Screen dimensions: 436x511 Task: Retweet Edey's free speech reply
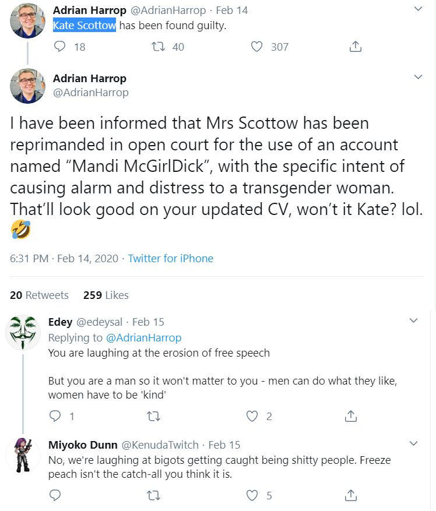pos(154,416)
